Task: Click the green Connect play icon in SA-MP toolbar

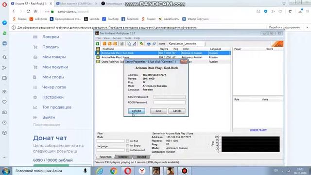Action: tap(98, 44)
